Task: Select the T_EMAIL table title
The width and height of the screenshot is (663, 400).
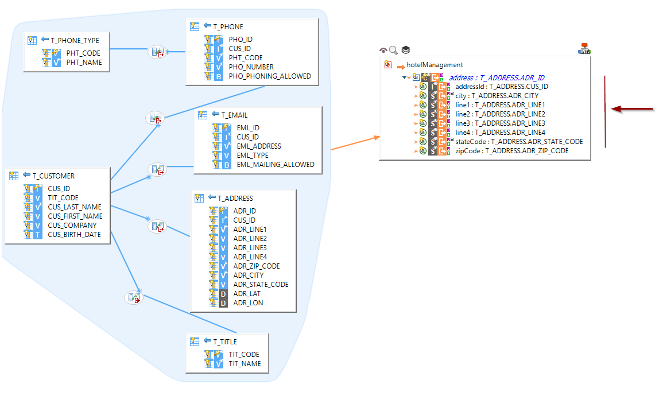Action: pos(234,115)
